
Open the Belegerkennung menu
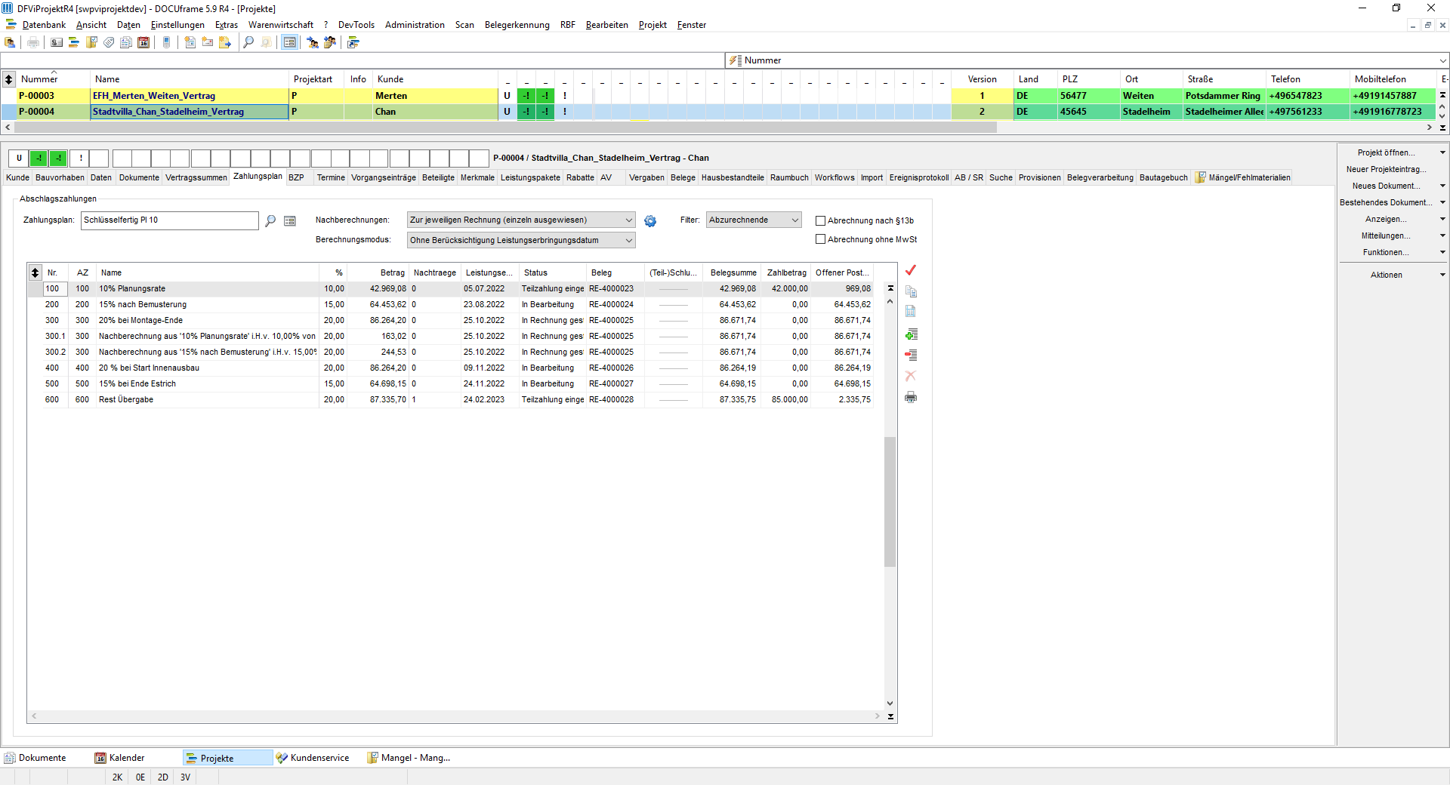pyautogui.click(x=517, y=25)
